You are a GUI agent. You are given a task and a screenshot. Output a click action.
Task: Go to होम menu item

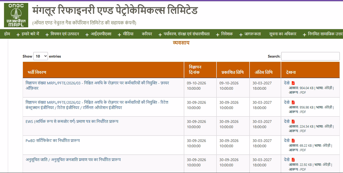tap(7, 34)
